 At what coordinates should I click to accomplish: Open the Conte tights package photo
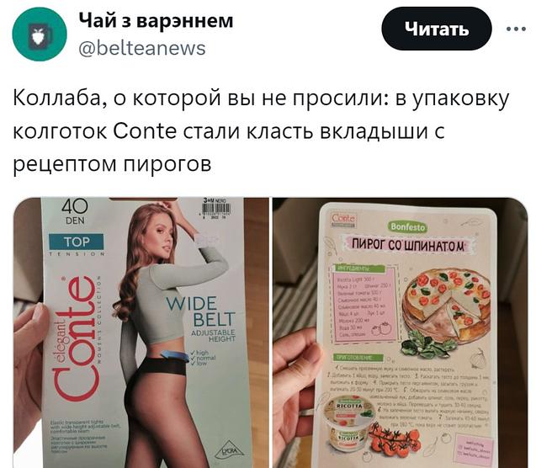[x=141, y=332]
